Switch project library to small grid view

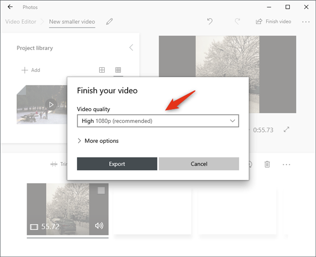click(118, 70)
